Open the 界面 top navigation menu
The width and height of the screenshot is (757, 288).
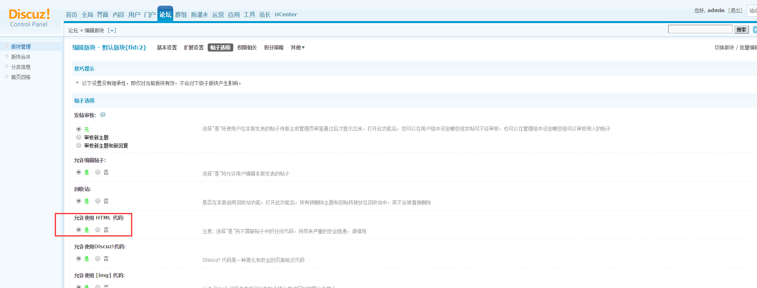tap(103, 15)
